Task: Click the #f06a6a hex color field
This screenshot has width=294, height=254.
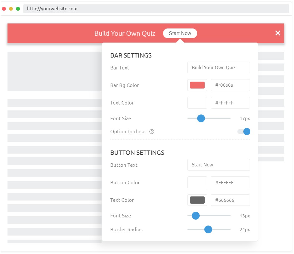Action: point(230,85)
